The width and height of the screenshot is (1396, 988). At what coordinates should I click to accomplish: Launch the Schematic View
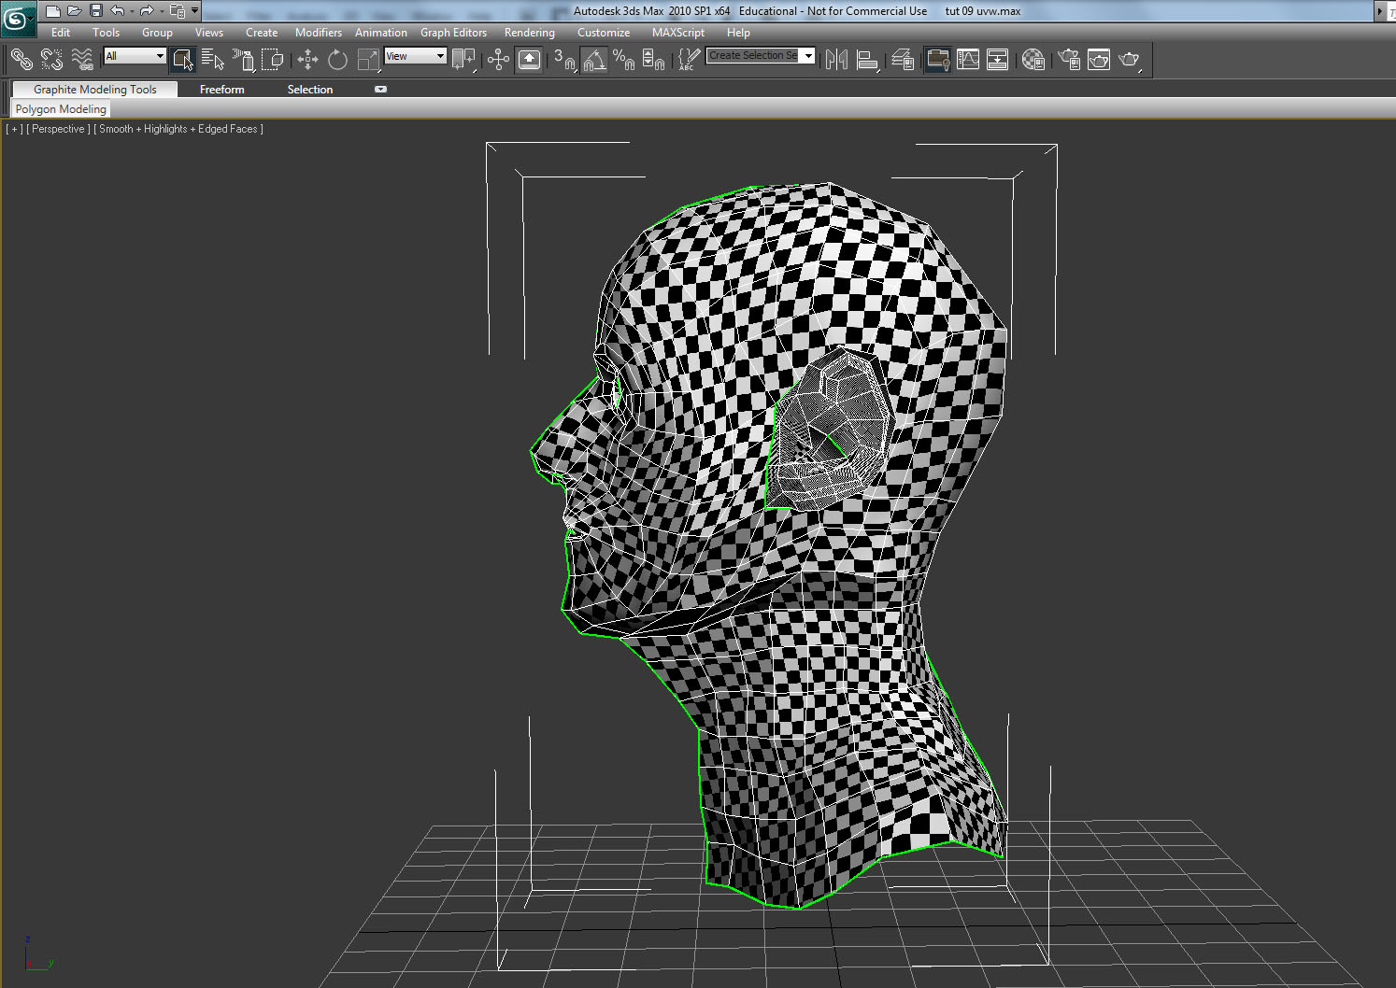point(998,59)
